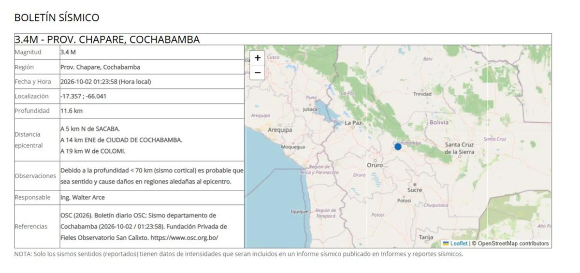
Task: Click Potosí city label on map
Action: 404,201
